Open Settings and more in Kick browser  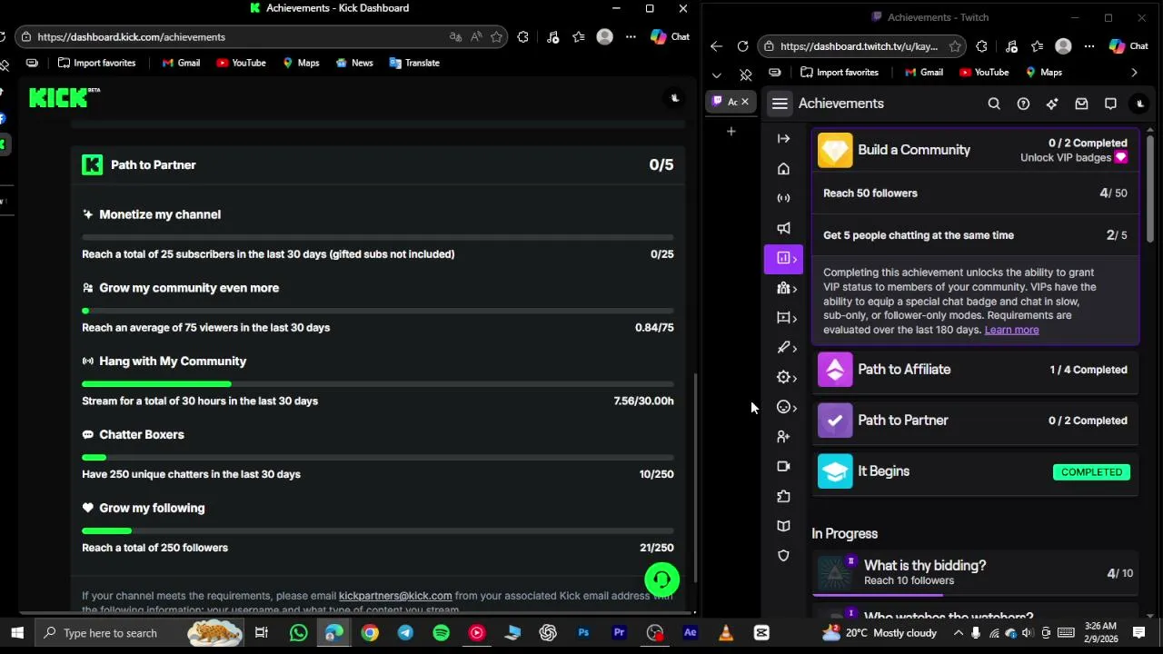[x=631, y=37]
